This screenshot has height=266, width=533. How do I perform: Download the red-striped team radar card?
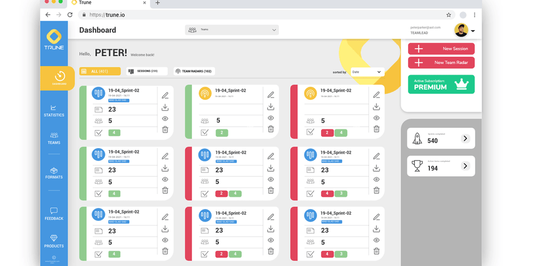coord(376,107)
